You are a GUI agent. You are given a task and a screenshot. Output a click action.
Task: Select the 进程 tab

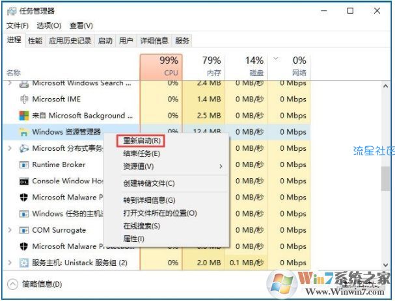(x=14, y=40)
